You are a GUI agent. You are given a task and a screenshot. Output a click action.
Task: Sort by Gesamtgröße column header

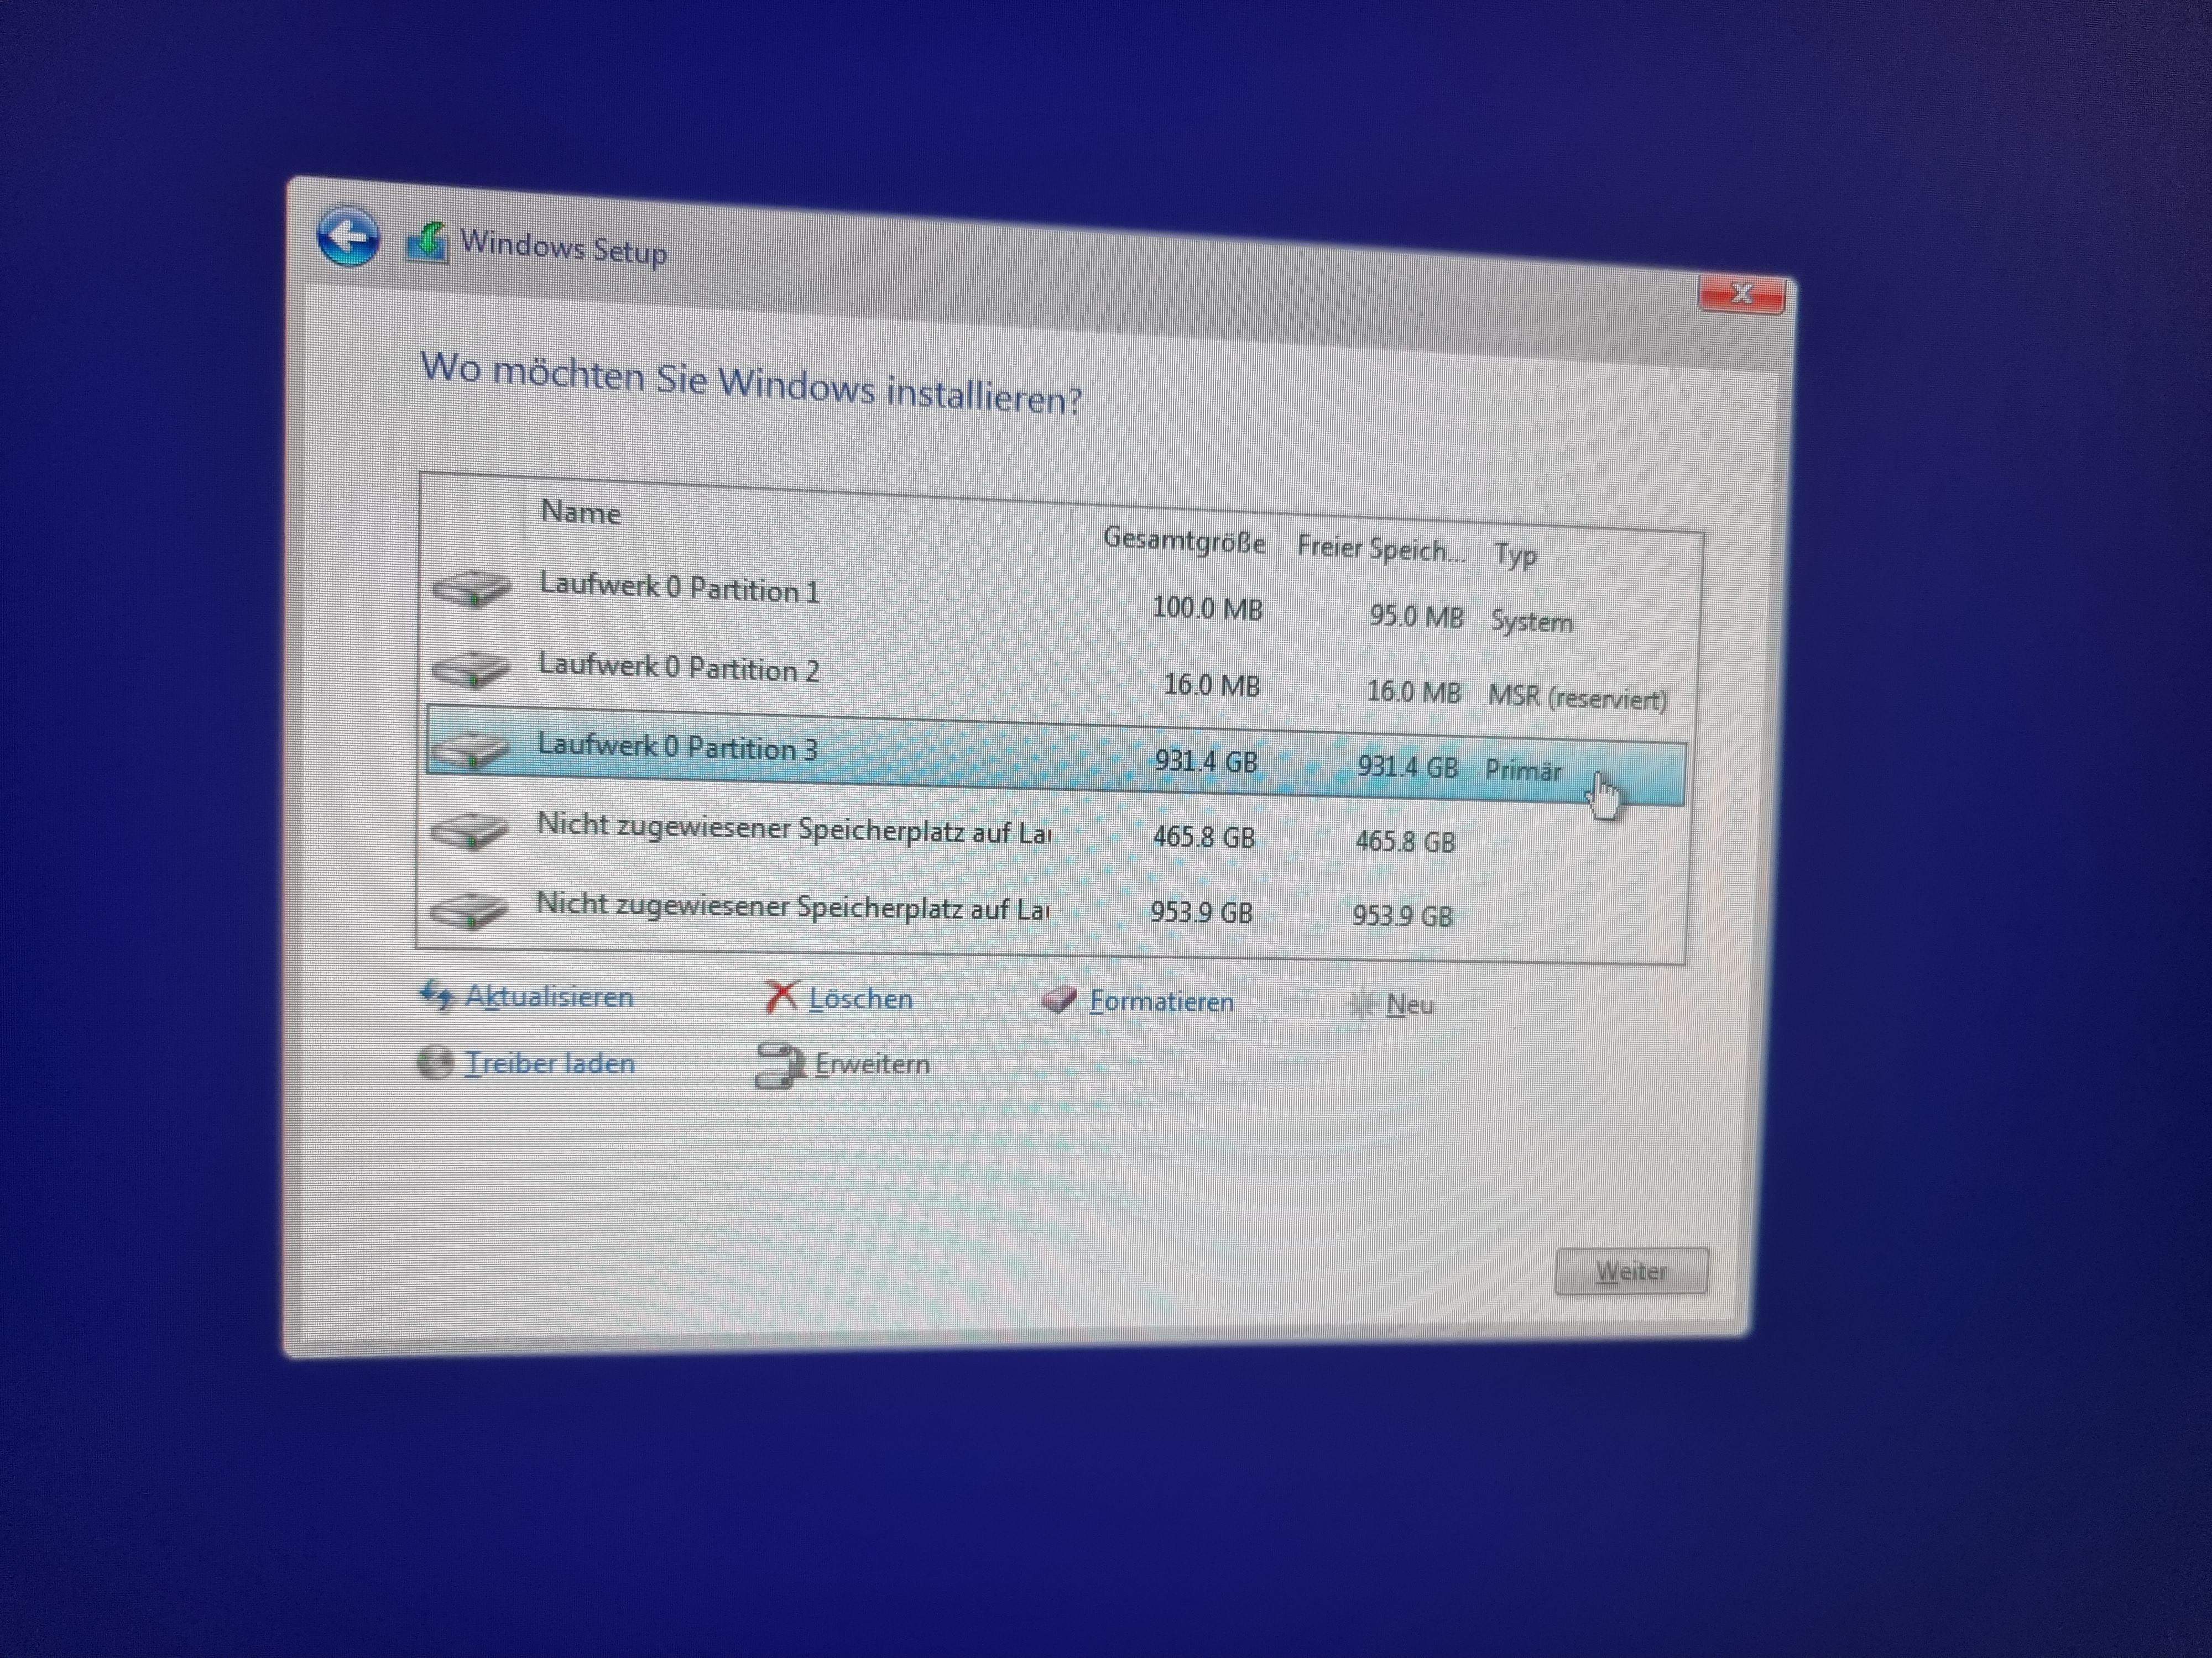tap(1184, 541)
